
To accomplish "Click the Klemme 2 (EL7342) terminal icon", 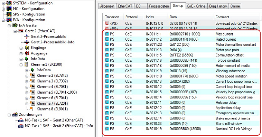I will pos(33,76).
